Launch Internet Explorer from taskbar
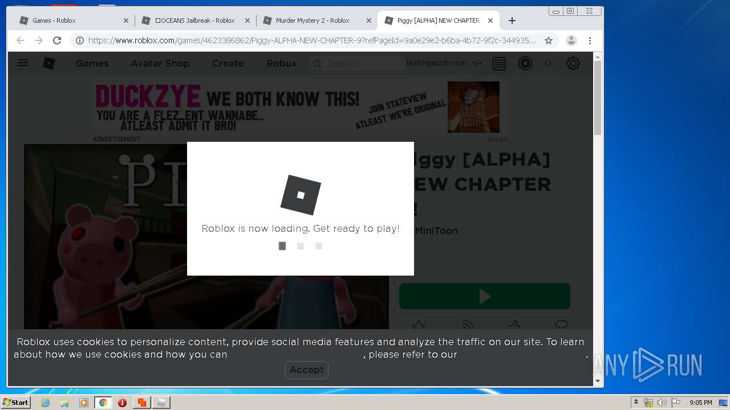The width and height of the screenshot is (730, 410). pos(45,403)
